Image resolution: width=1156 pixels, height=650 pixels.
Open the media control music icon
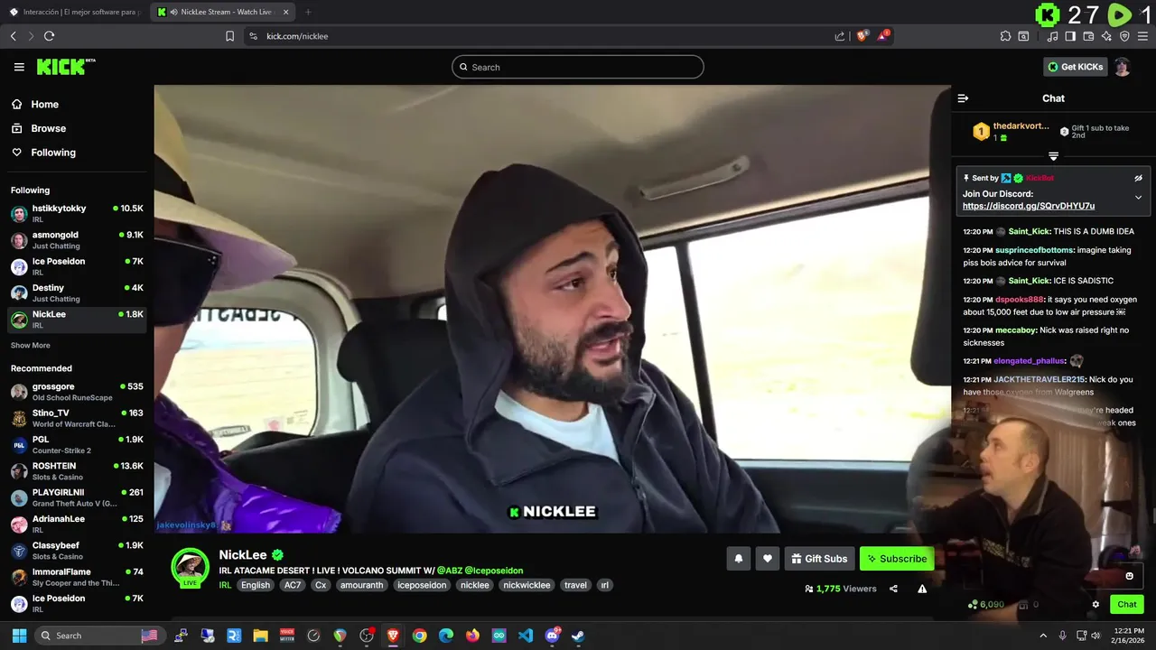tap(1052, 36)
